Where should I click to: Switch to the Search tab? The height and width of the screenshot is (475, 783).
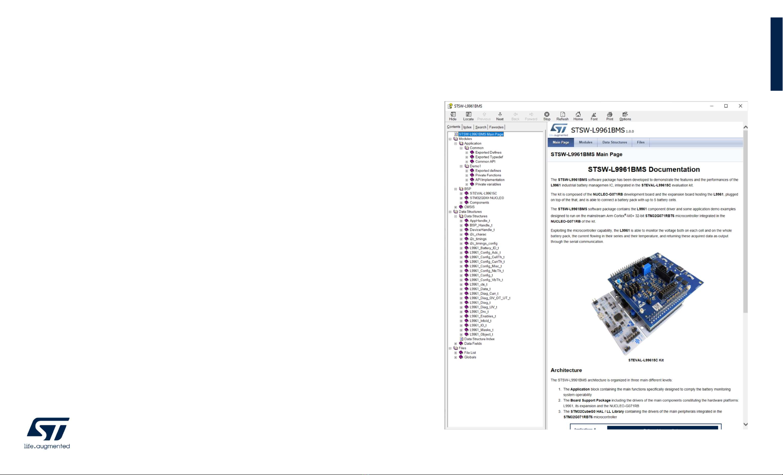click(x=481, y=127)
